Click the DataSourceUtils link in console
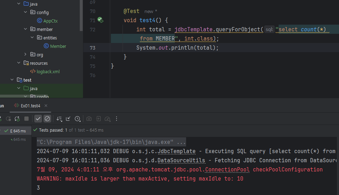339x195 pixels. (x=181, y=161)
